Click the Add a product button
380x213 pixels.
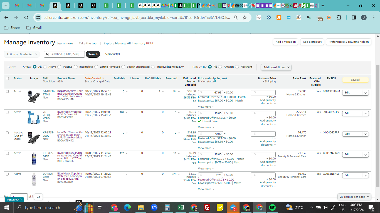coord(312,42)
